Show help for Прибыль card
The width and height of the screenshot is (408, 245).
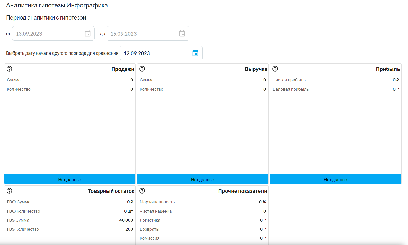275,69
